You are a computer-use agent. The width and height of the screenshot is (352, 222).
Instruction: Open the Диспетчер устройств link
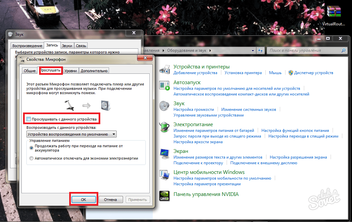coord(313,73)
